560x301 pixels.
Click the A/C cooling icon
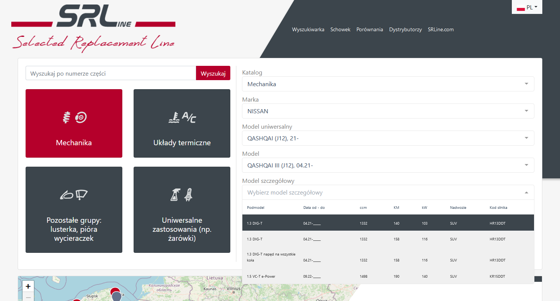pyautogui.click(x=182, y=117)
